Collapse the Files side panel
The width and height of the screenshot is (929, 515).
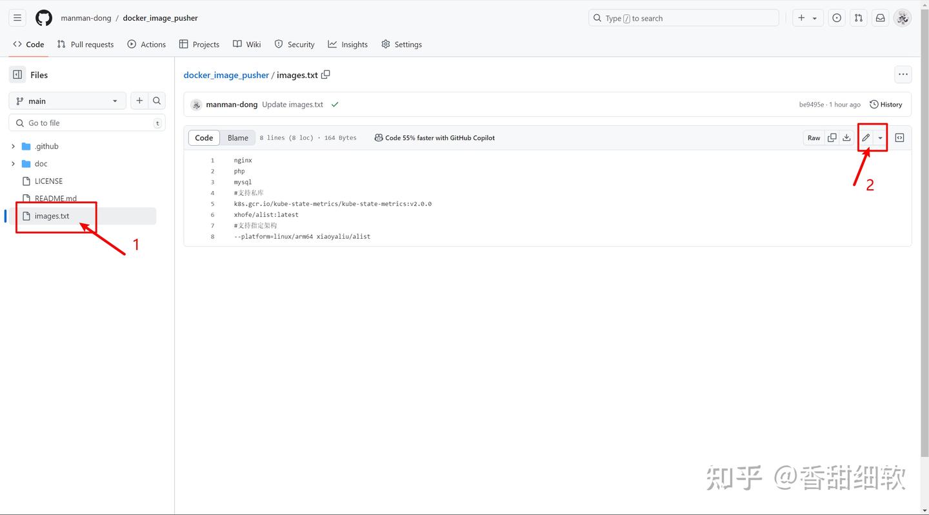tap(17, 74)
